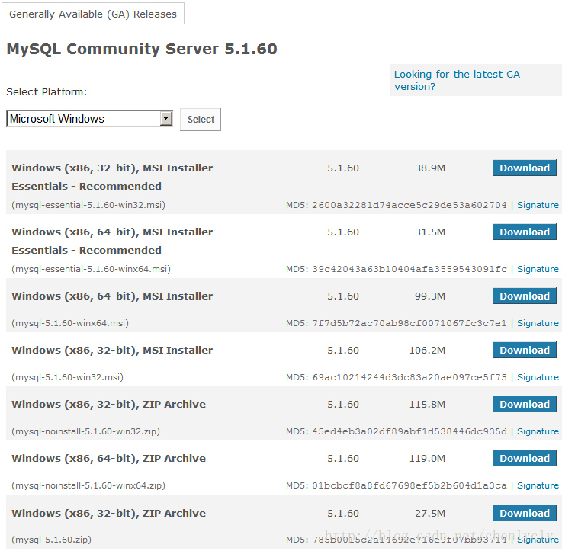
Task: Open Signature link for mysql-essential-5.1.60-win32.msi
Action: (538, 205)
